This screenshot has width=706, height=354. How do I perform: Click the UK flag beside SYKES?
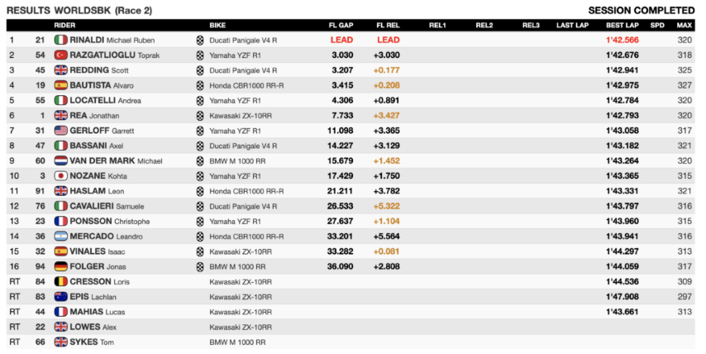click(x=61, y=342)
